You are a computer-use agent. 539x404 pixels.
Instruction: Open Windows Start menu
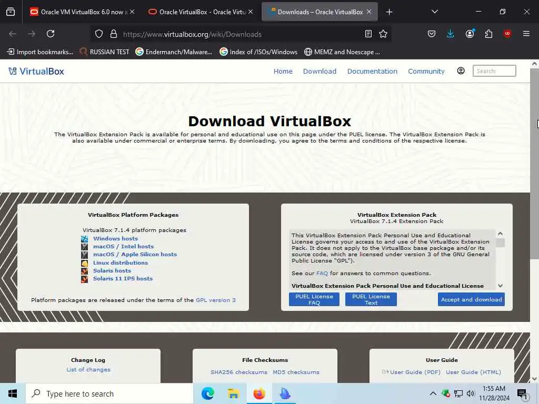click(x=13, y=393)
